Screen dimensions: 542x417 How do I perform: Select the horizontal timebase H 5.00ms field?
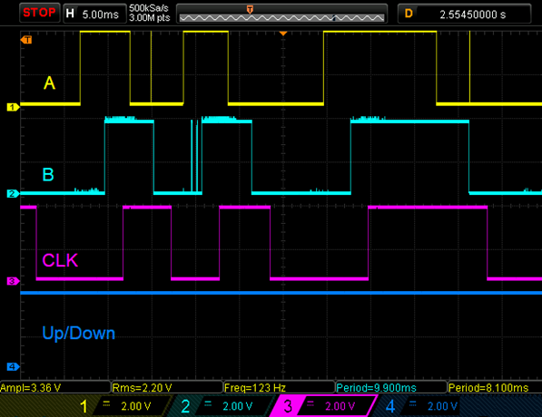coord(94,14)
